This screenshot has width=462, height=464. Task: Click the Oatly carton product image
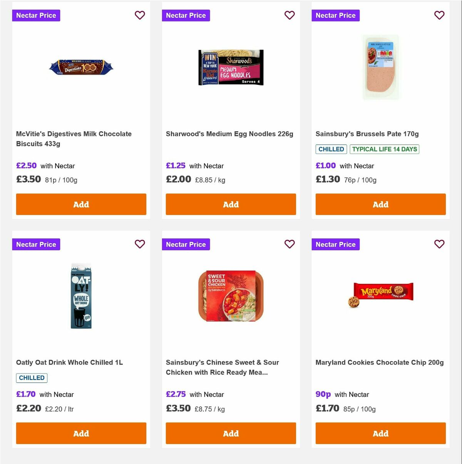(81, 296)
